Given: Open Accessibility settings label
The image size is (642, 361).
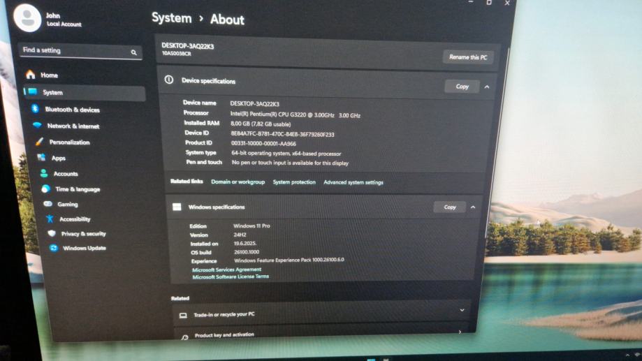Looking at the screenshot, I should [75, 219].
